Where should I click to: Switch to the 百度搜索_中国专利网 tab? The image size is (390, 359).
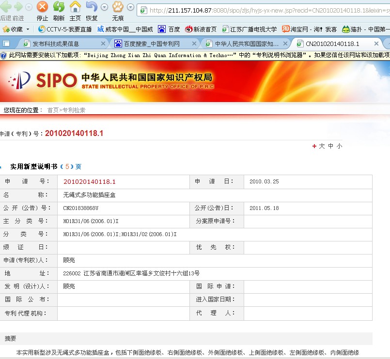tap(151, 44)
